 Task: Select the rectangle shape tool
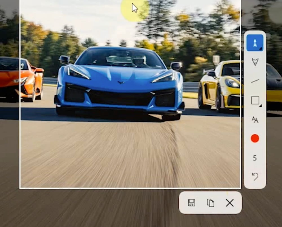pyautogui.click(x=255, y=100)
